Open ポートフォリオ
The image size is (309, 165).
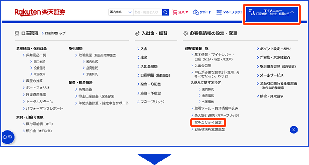[x=36, y=88]
